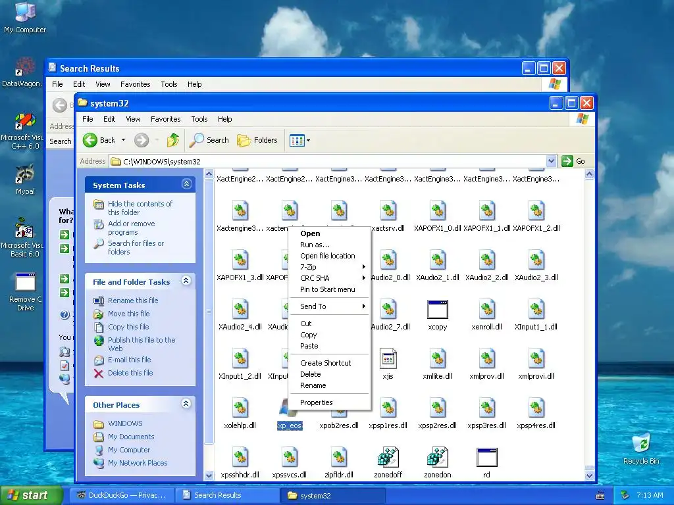Click Delete this file link

coord(130,373)
